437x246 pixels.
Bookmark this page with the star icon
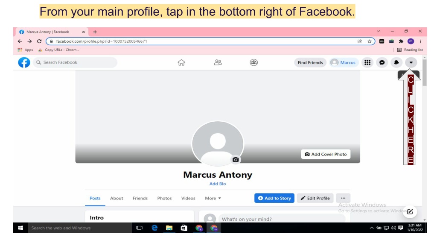click(x=370, y=41)
